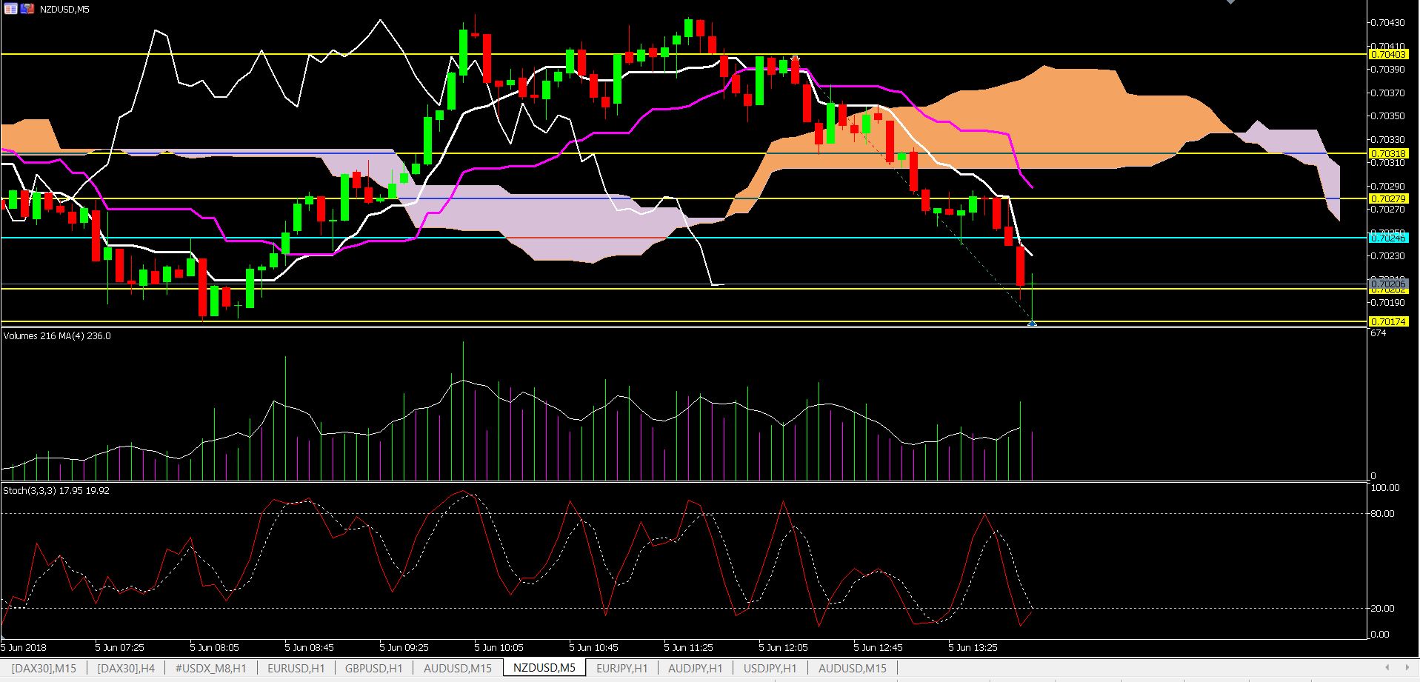Click the yellow 0.70403 price label
1420x682 pixels.
tap(1388, 54)
